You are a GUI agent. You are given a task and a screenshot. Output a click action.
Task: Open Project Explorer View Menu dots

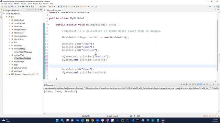tap(35, 10)
